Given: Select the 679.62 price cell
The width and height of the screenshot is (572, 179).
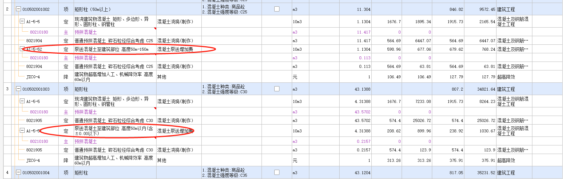Looking at the screenshot, I should click(448, 49).
